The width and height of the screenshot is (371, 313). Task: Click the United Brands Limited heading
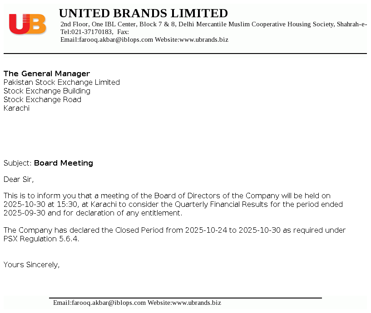point(143,13)
